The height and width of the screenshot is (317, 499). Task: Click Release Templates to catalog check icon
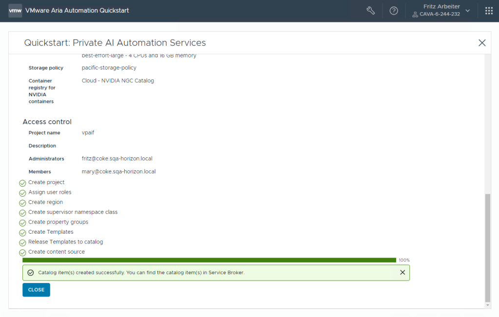tap(22, 242)
